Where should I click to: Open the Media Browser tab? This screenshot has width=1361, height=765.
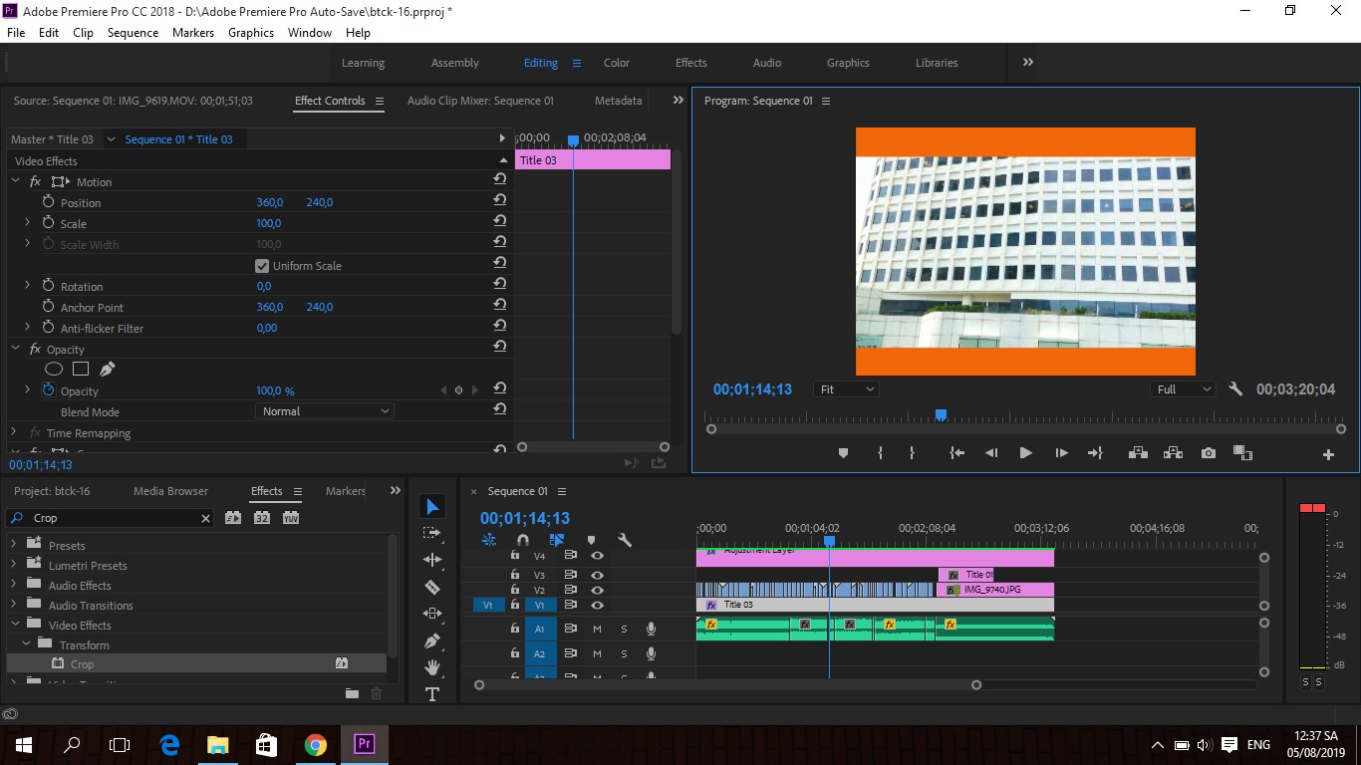point(170,491)
